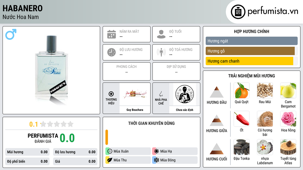Click the Hợp hương chính heading

pos(252,31)
